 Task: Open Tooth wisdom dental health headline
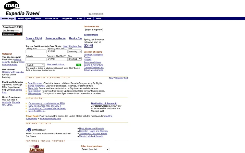(x=47, y=108)
